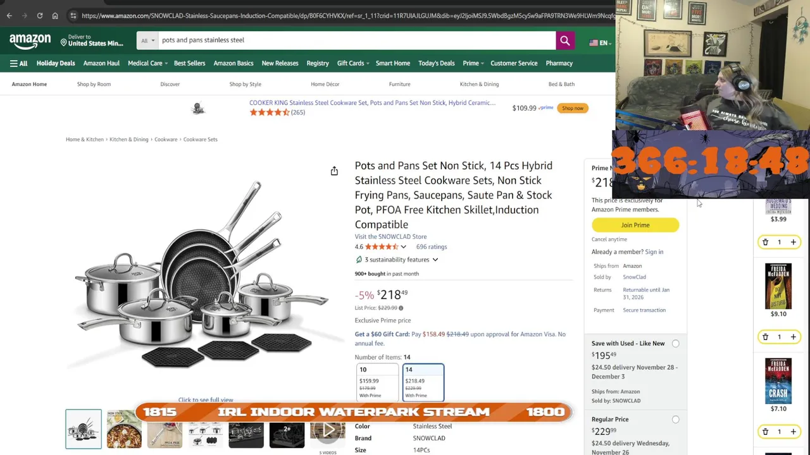Open the All search category dropdown
Viewport: 810px width, 455px height.
pos(147,40)
